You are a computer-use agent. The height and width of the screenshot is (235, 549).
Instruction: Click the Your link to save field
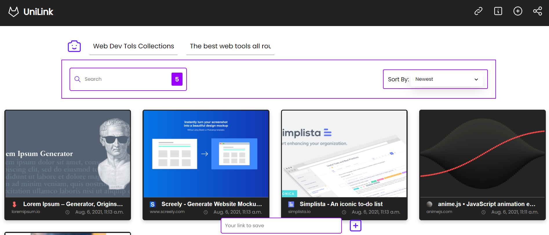[x=281, y=225]
